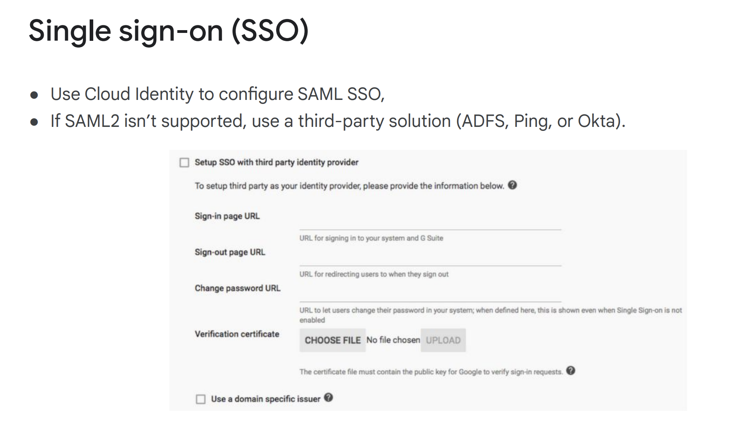Click the Sign-out page URL label
749x433 pixels.
click(x=230, y=252)
